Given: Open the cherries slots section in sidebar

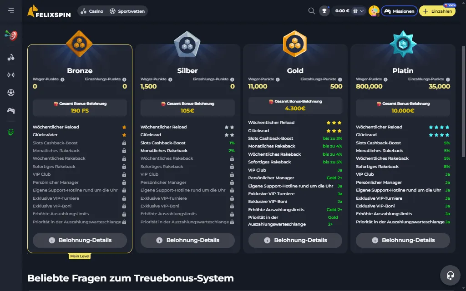Looking at the screenshot, I should tap(10, 57).
